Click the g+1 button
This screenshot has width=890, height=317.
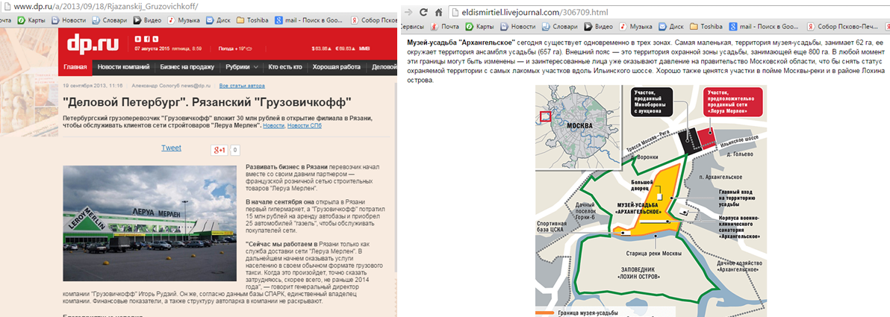pos(219,150)
